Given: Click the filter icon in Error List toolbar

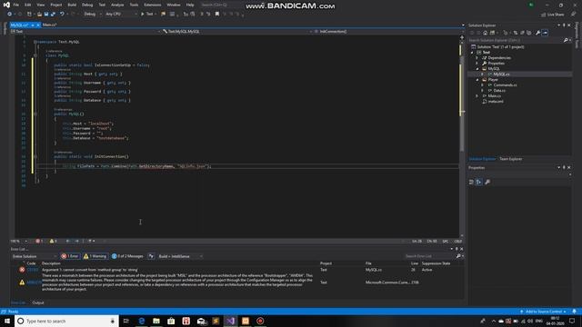Looking at the screenshot, I should point(151,256).
